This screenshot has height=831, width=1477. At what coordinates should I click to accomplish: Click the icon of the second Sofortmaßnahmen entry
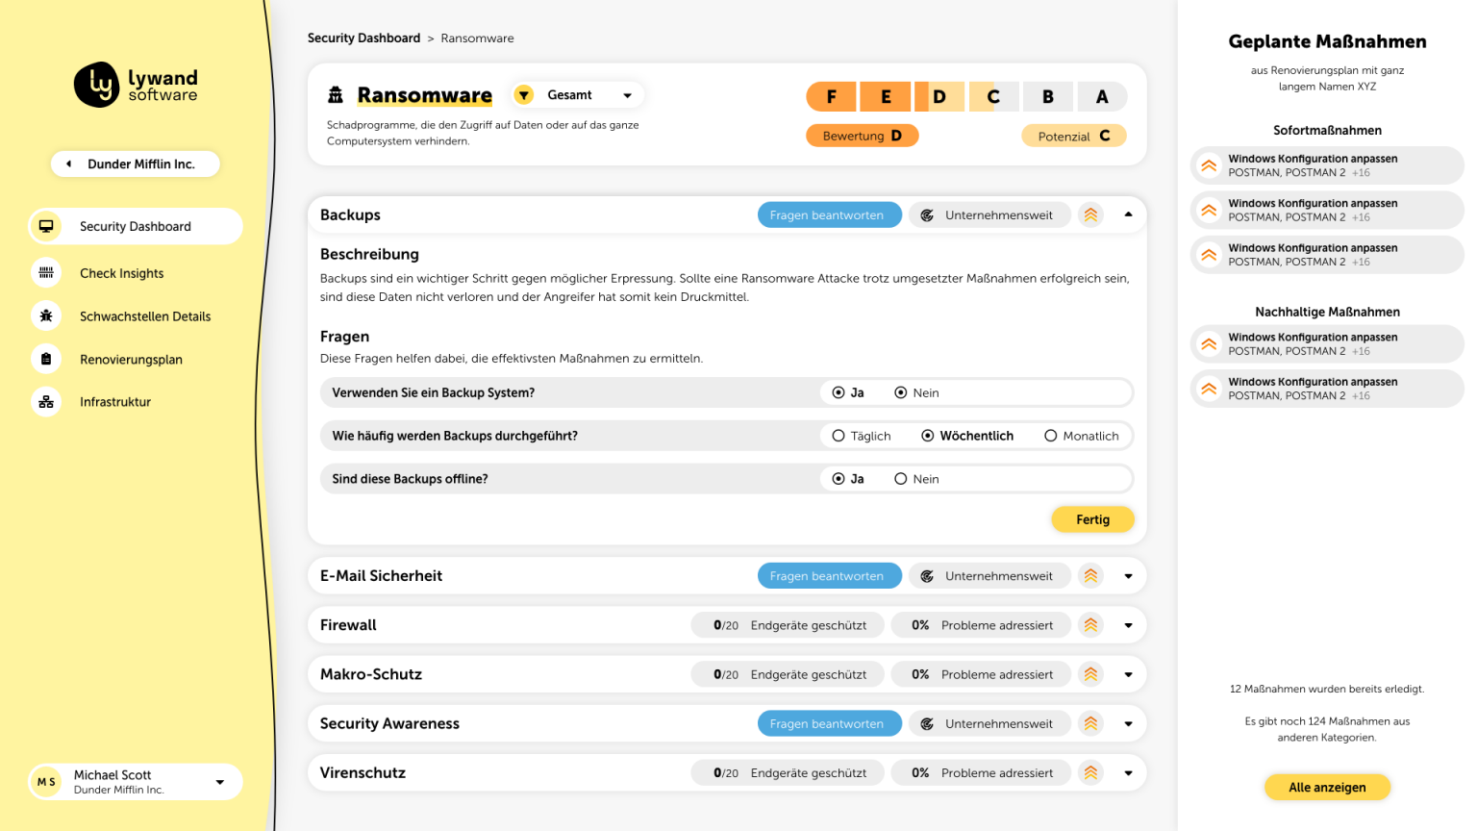[1209, 210]
